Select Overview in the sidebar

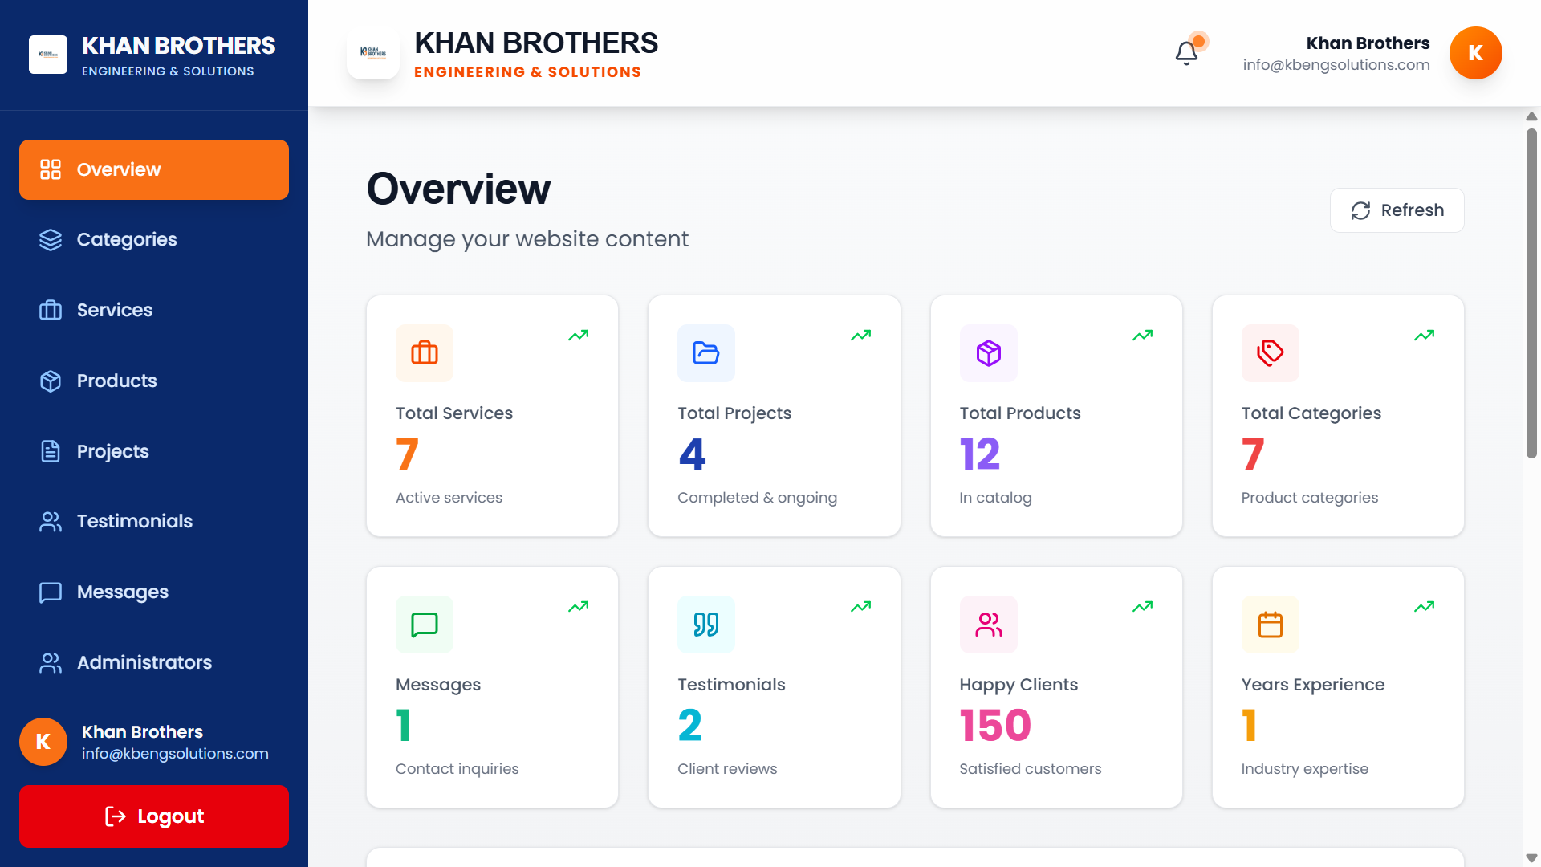[x=154, y=169]
